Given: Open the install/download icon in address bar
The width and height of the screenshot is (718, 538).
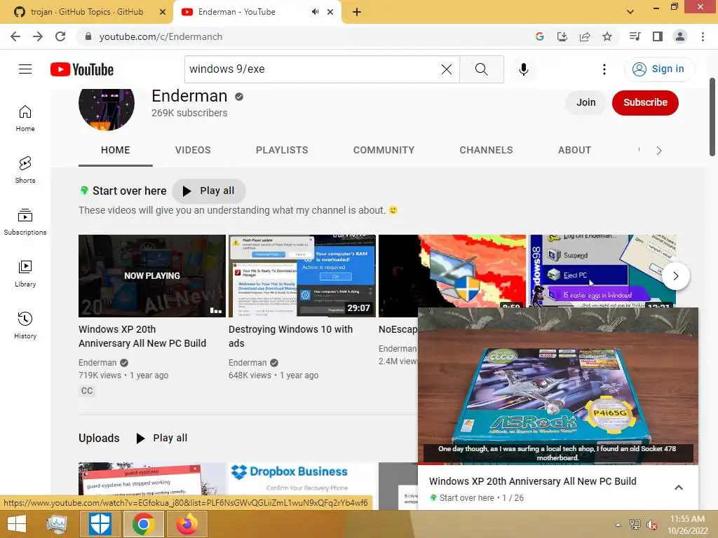Looking at the screenshot, I should coord(562,36).
